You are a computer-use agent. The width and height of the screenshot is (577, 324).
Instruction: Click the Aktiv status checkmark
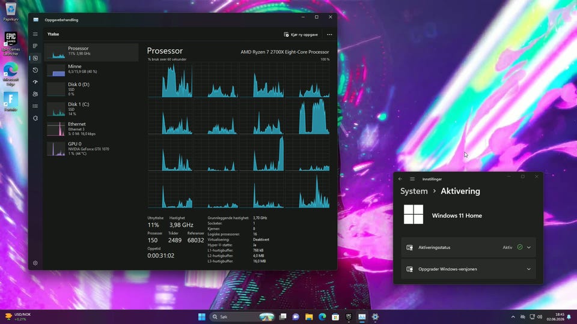tap(519, 247)
